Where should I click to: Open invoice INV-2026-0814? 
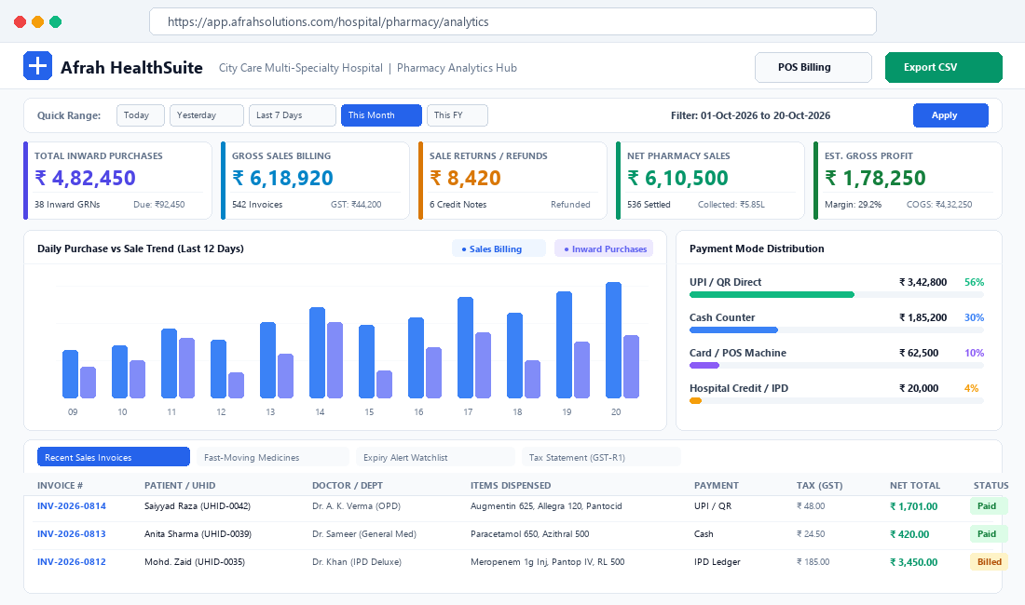71,505
